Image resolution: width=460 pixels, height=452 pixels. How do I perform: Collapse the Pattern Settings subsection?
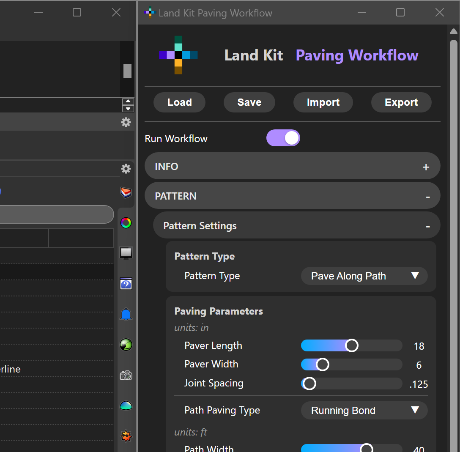(297, 225)
